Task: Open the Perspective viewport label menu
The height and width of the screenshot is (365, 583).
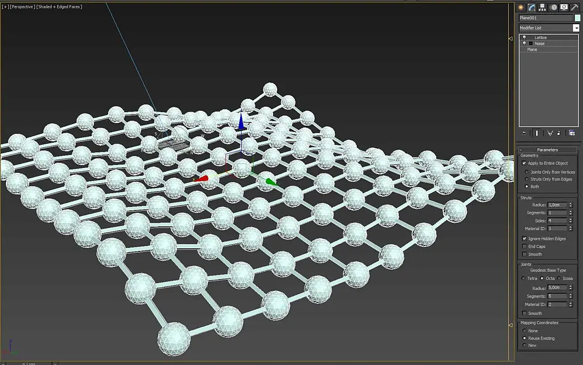Action: 22,7
